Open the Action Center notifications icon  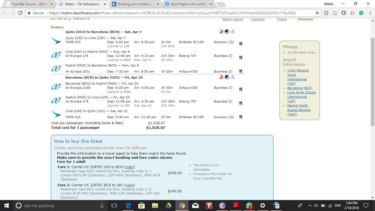[366, 206]
